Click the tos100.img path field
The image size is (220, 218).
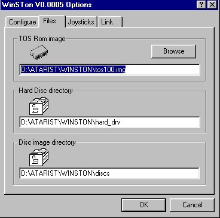coord(109,70)
